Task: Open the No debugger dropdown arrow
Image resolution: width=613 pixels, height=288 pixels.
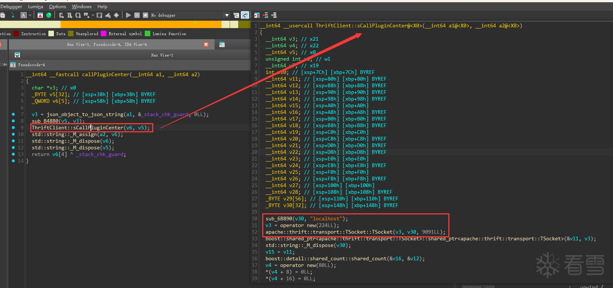Action: [227, 15]
